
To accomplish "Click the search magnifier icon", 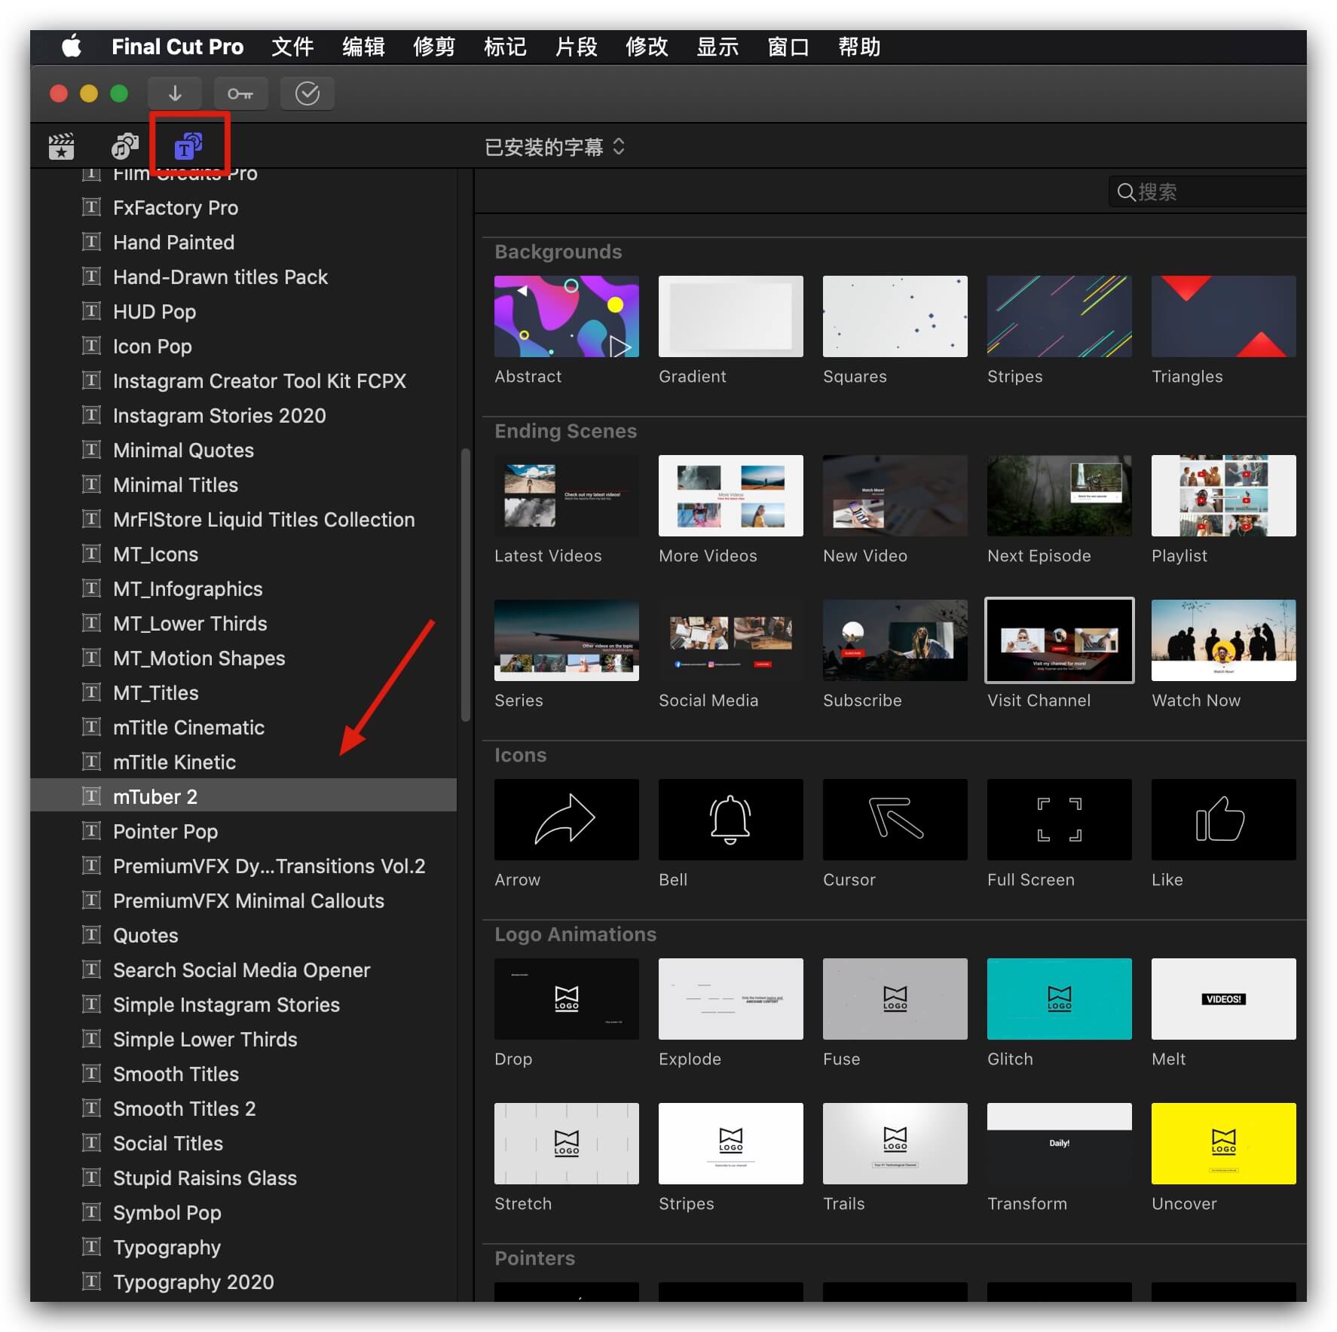I will point(1126,192).
